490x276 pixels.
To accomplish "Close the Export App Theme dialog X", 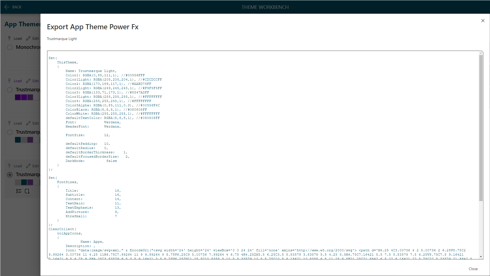I will point(483,21).
